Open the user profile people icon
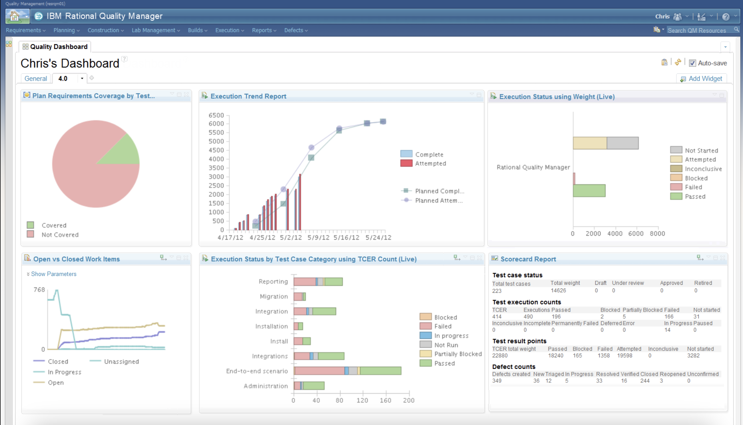 click(677, 17)
